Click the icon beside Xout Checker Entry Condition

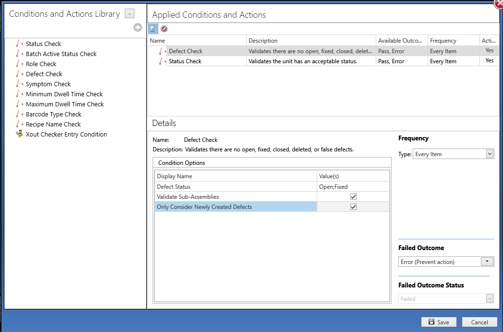[19, 135]
